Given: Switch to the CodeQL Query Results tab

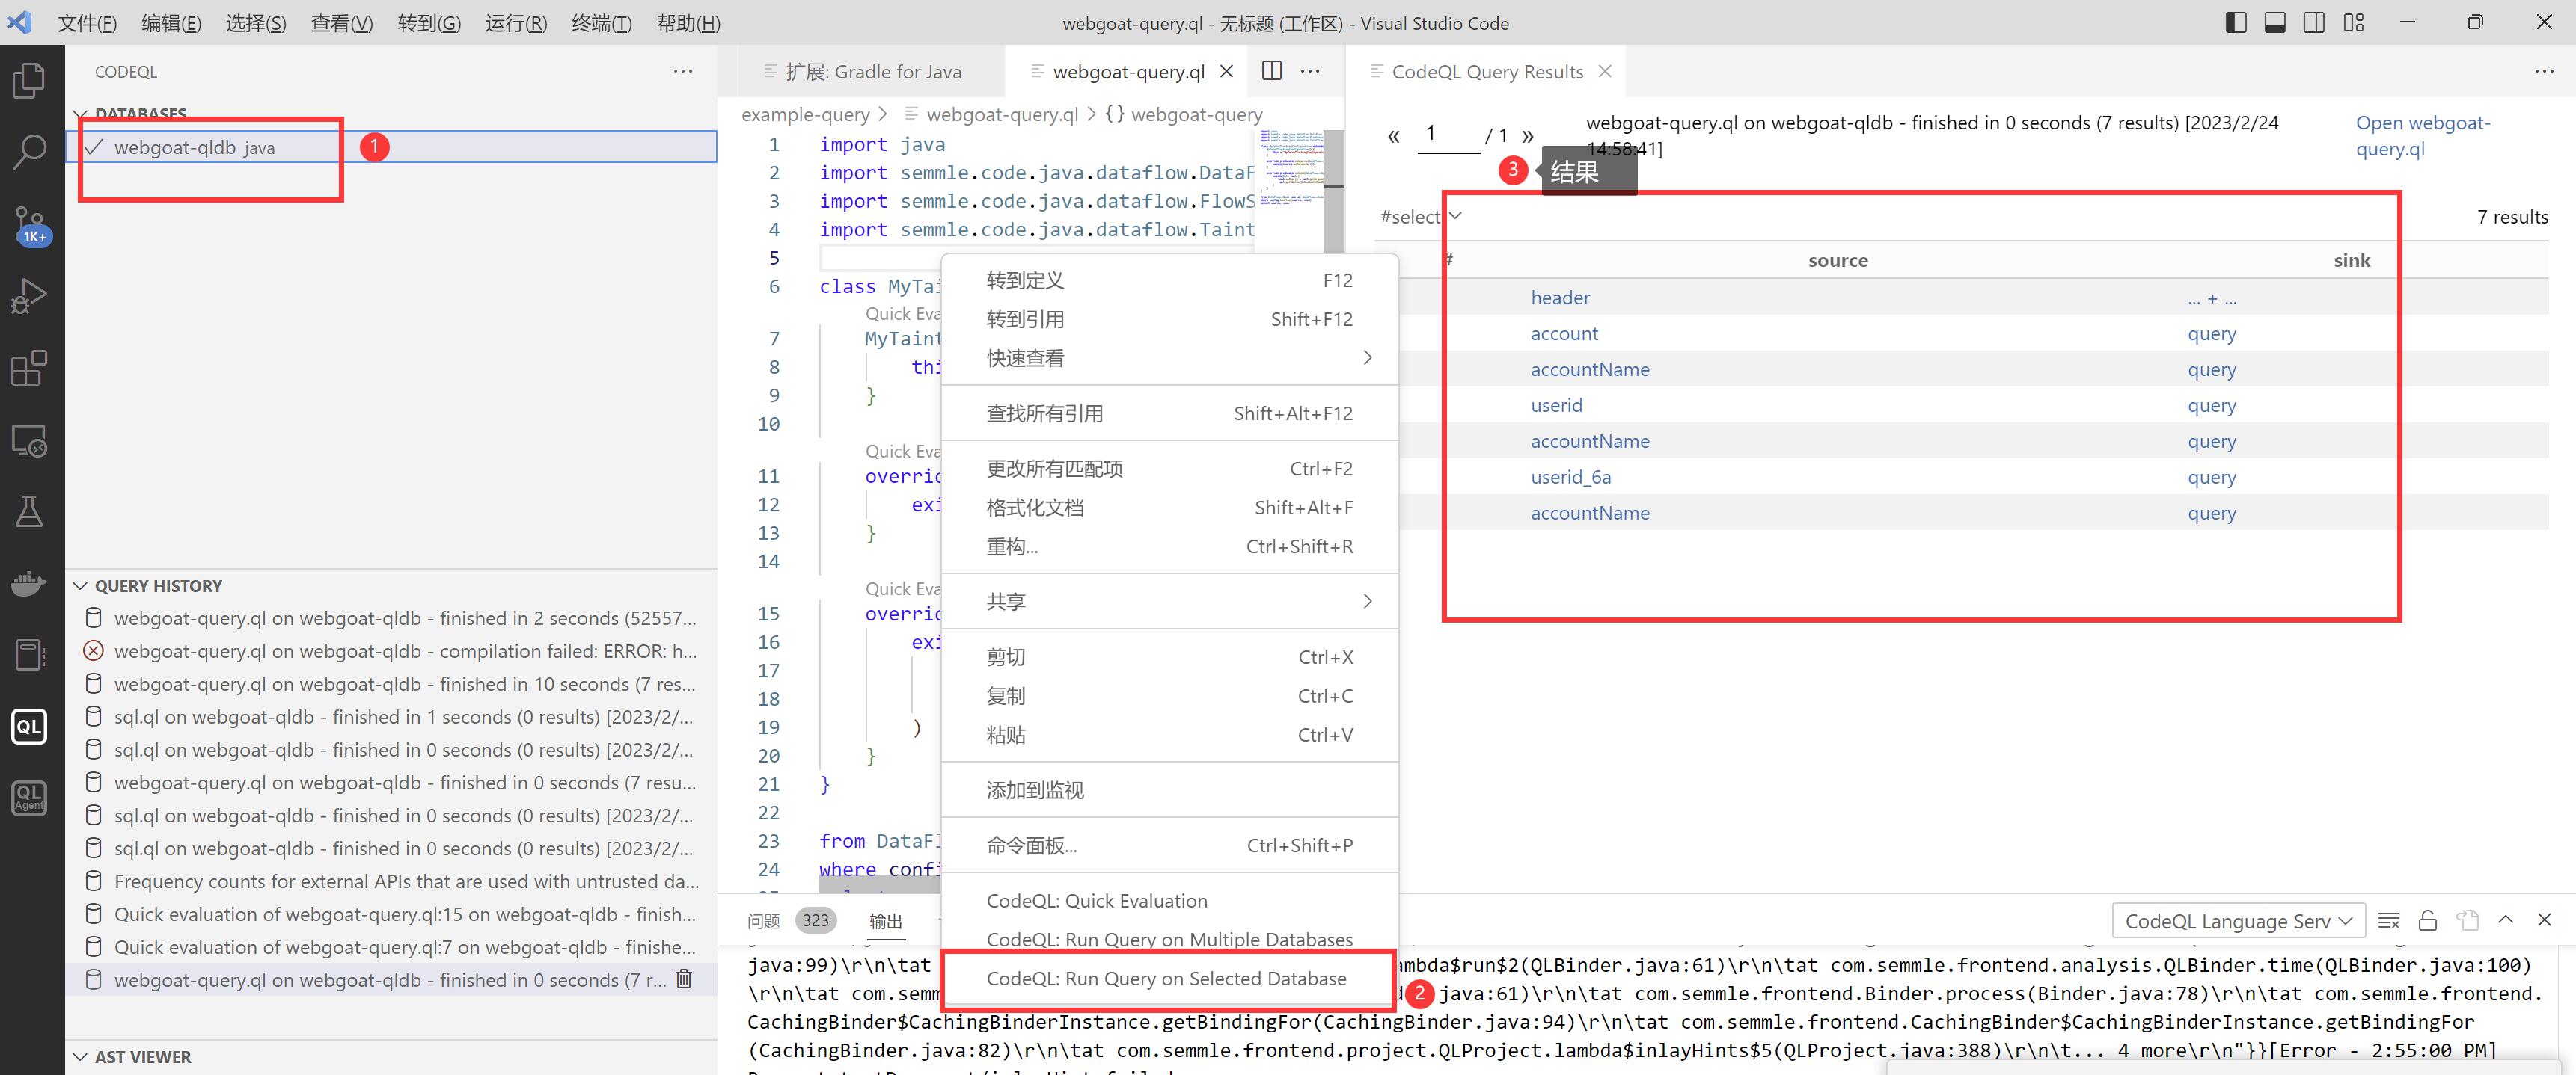Looking at the screenshot, I should click(x=1486, y=72).
